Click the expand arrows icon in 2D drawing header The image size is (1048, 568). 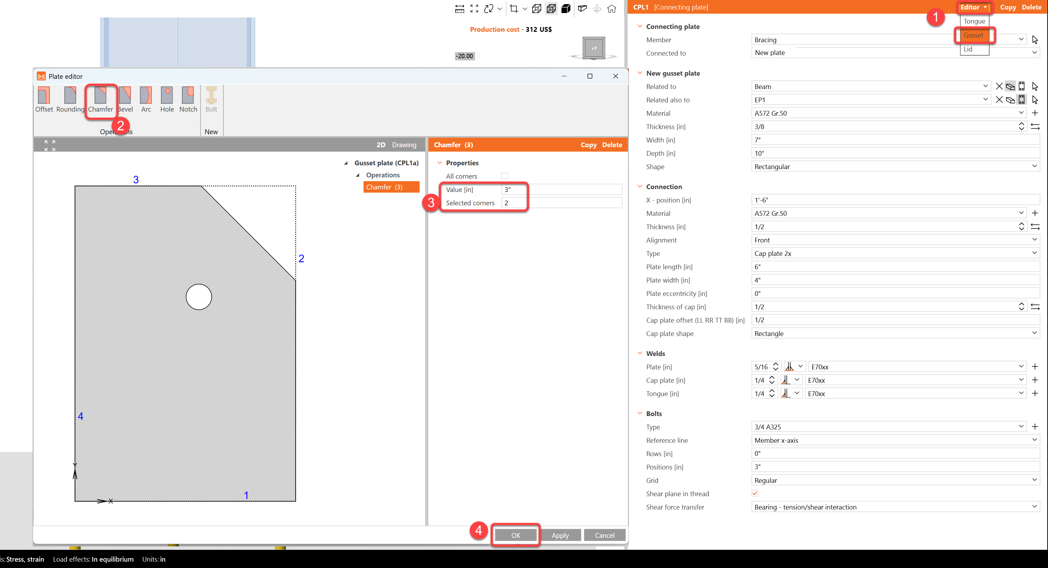click(x=50, y=145)
